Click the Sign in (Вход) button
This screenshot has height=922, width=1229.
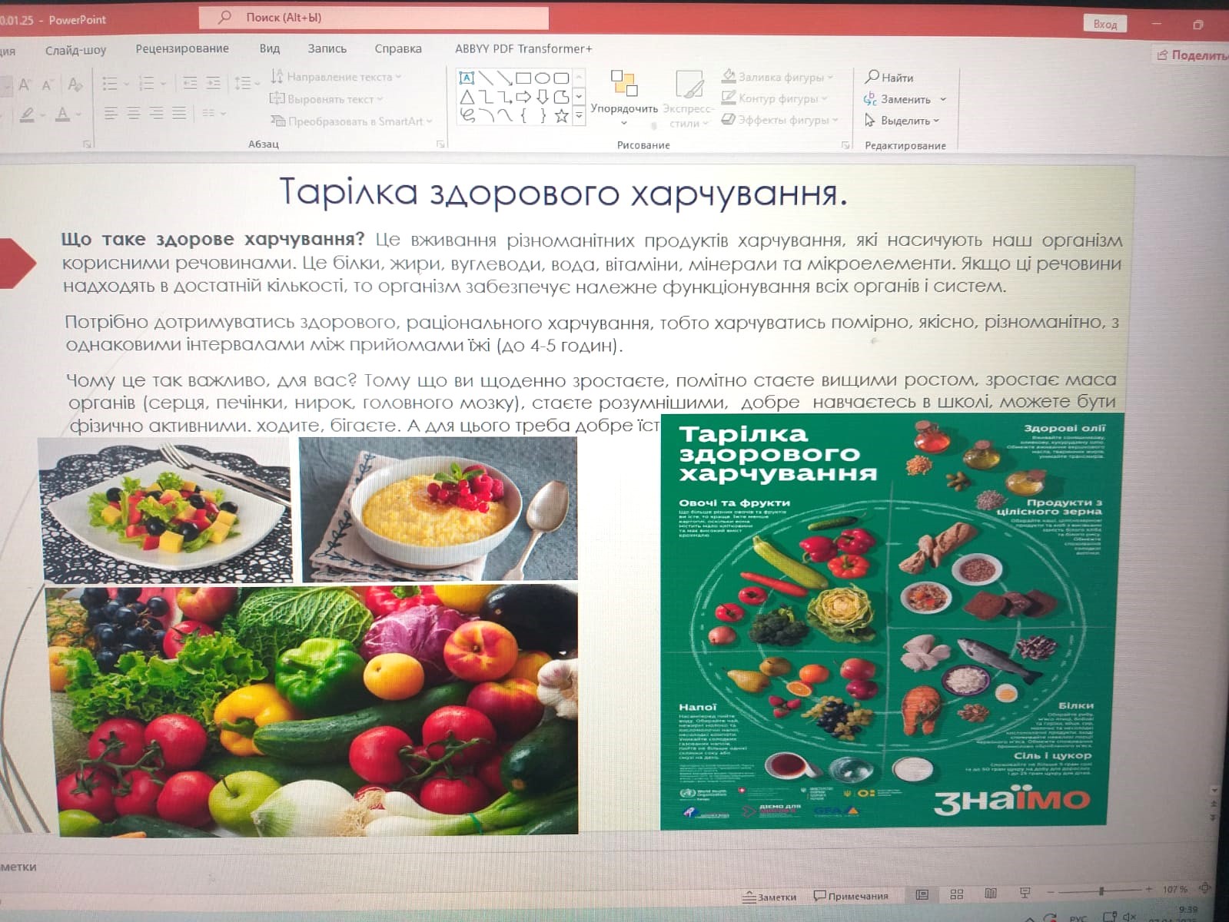1104,24
